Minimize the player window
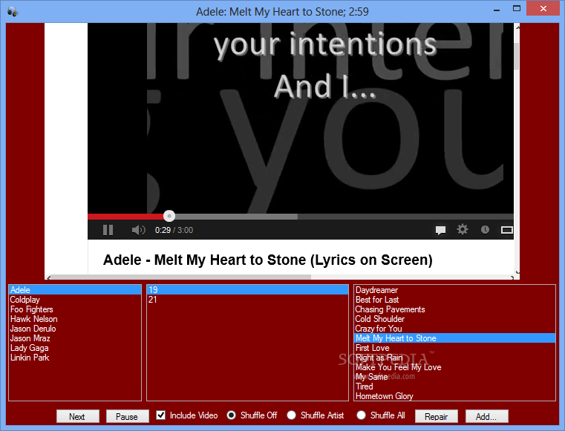565x431 pixels. pyautogui.click(x=497, y=10)
